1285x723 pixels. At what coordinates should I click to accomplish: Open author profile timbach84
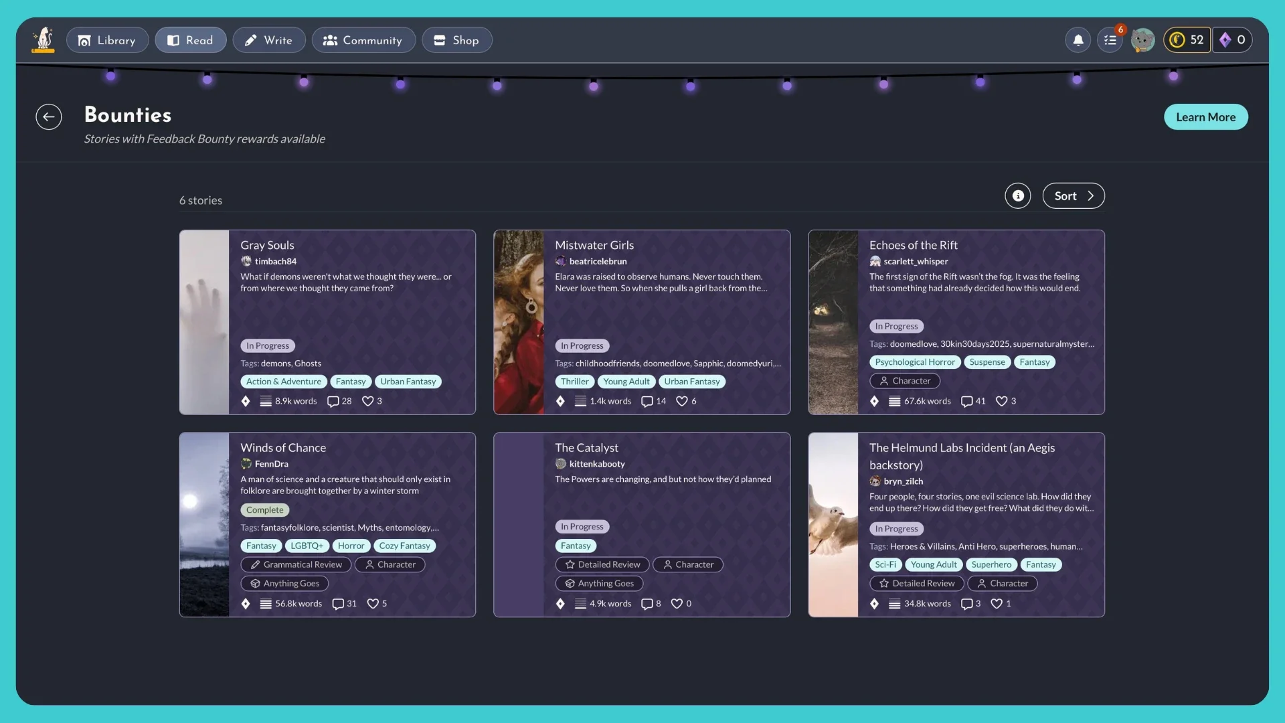click(275, 261)
